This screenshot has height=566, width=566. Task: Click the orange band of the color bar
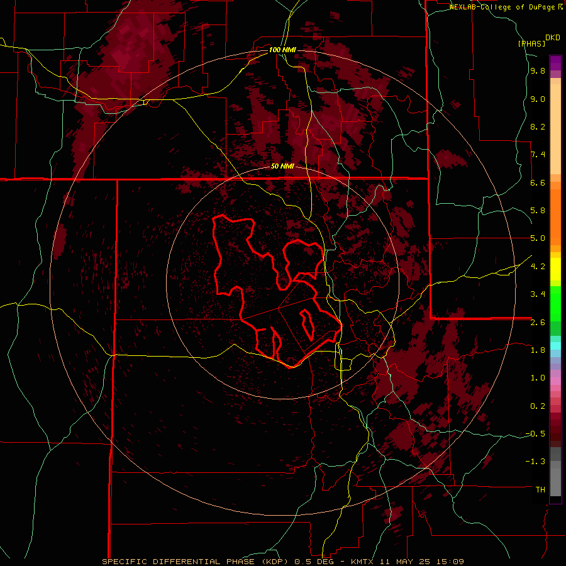pos(555,216)
